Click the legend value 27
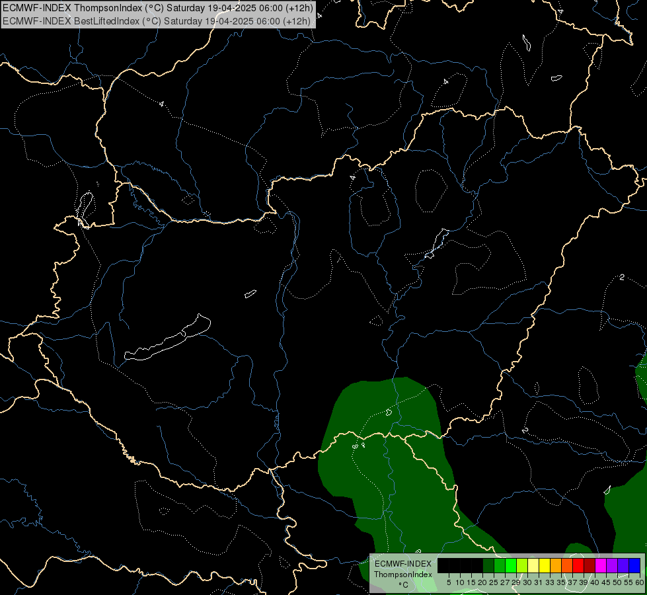647x595 pixels. click(505, 582)
